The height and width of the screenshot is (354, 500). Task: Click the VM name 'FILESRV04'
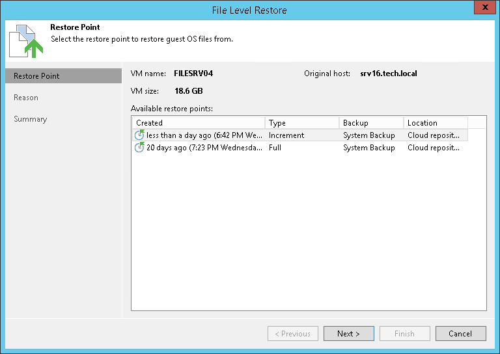(193, 74)
